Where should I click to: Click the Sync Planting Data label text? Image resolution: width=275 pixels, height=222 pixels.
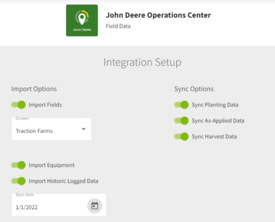(x=215, y=105)
